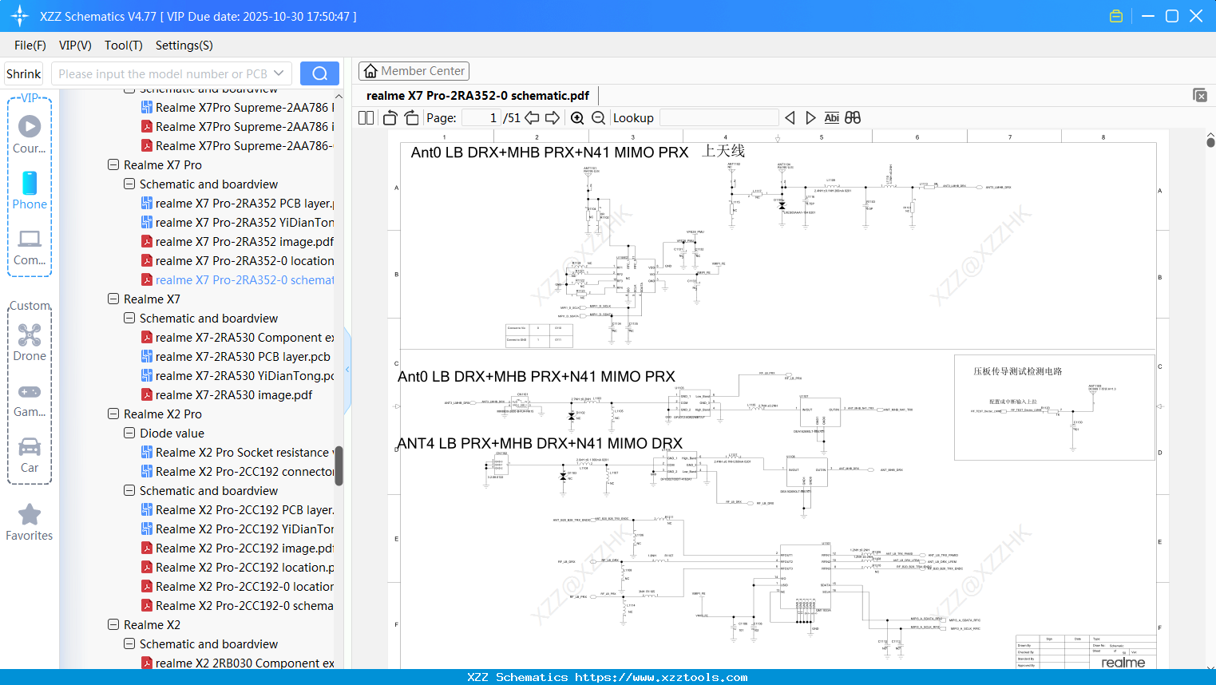
Task: Toggle the two-page layout view icon
Action: pos(366,118)
